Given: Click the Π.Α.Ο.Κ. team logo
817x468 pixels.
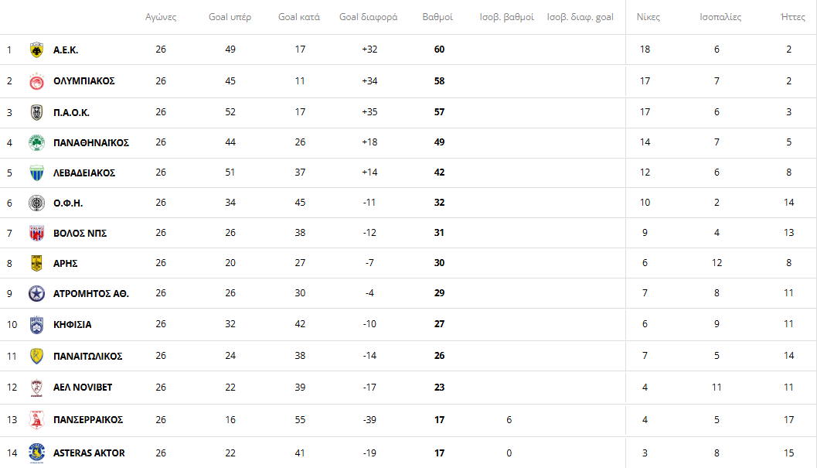Looking at the screenshot, I should [36, 112].
